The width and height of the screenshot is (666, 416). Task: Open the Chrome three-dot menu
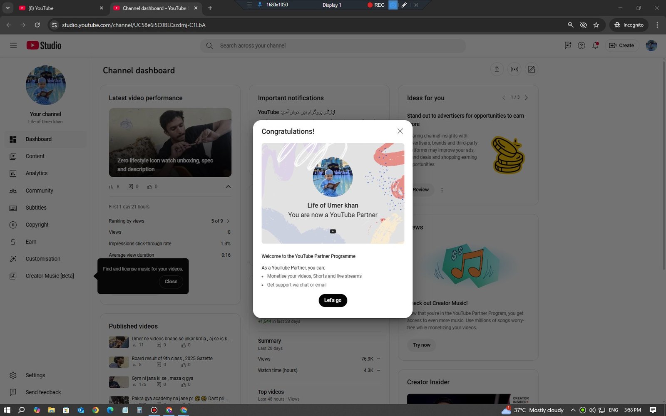(657, 25)
